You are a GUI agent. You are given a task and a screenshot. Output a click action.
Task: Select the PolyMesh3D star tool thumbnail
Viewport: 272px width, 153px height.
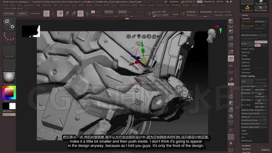[x=261, y=2]
